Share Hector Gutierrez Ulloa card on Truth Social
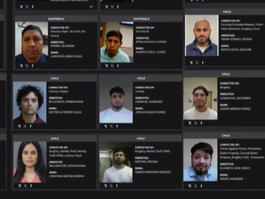Viewport: 265px width, 199px height. 19,126
